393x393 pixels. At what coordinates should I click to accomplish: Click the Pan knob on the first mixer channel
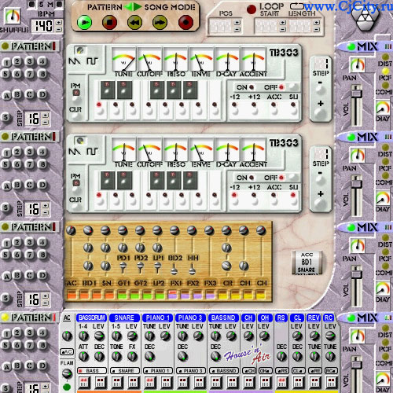pyautogui.click(x=357, y=65)
